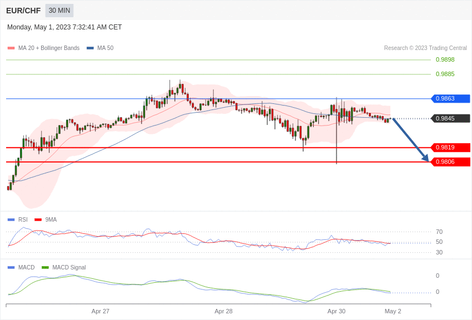Click the 0.9885 resistance level label

pos(445,74)
